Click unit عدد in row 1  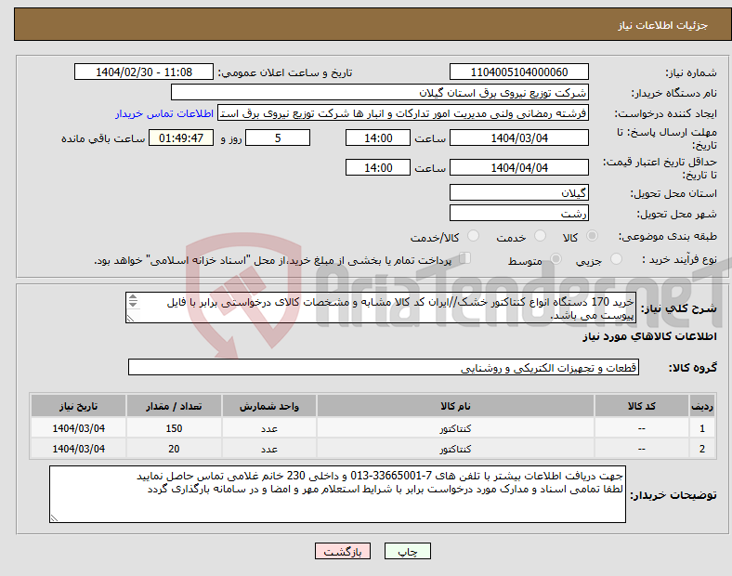coord(269,428)
